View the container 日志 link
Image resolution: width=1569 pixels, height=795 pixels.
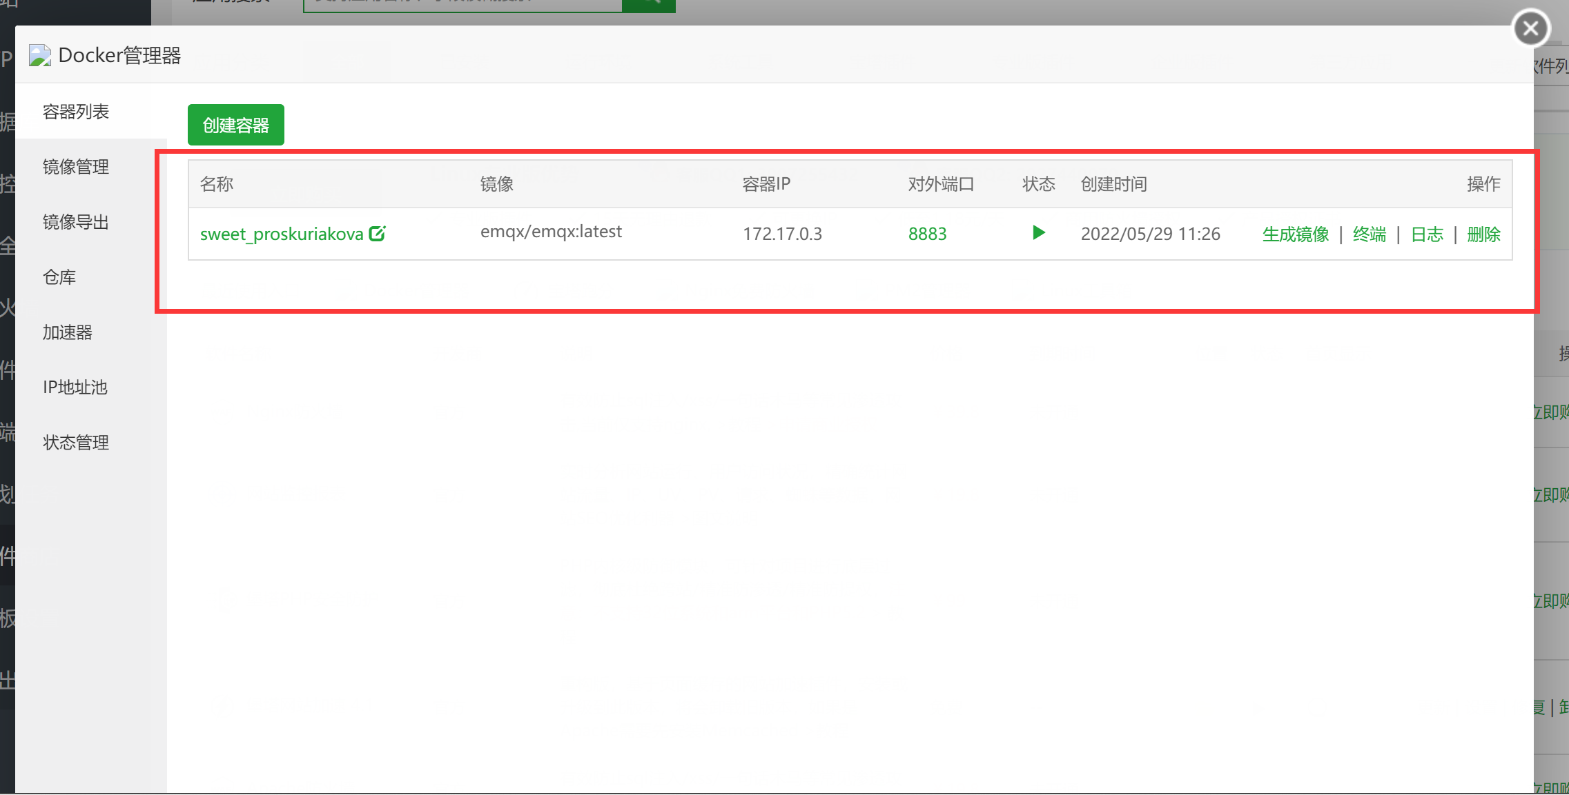tap(1427, 234)
